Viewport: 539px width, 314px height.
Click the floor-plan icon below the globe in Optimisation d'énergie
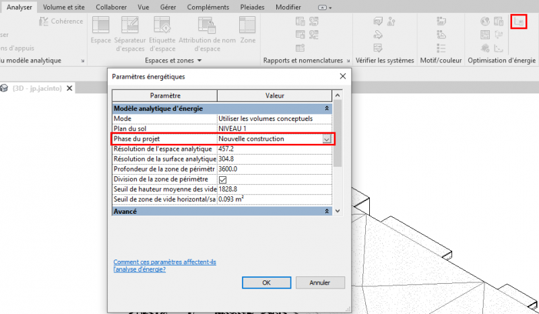click(485, 35)
